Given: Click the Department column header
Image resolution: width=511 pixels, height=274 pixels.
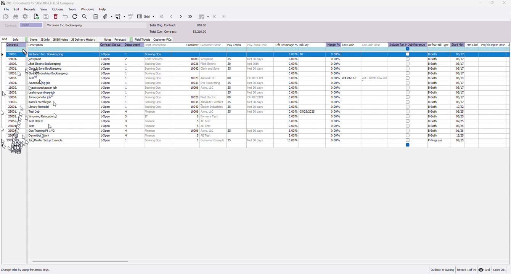Looking at the screenshot, I should (x=134, y=45).
